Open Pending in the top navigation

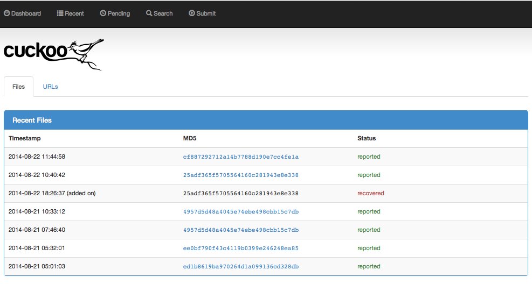(x=115, y=13)
